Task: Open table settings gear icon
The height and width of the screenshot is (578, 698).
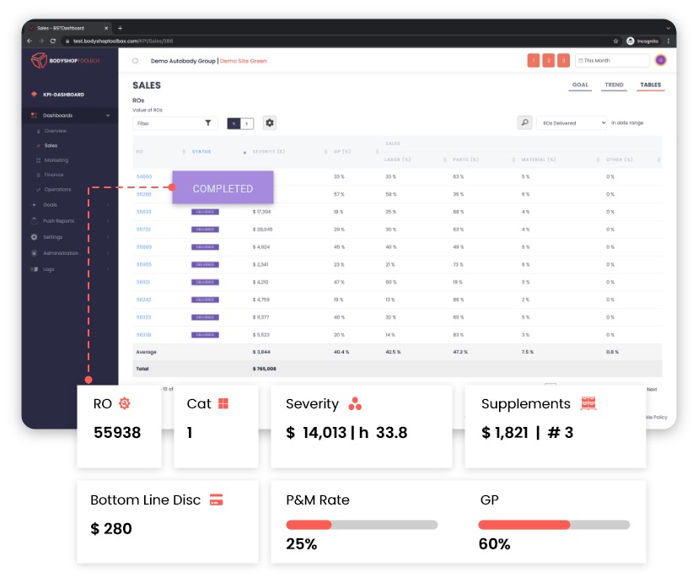Action: 270,123
